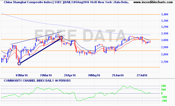Viewport: 175px width, 106px height.
Task: Click the 29Jun16 date label
Action: (118, 75)
